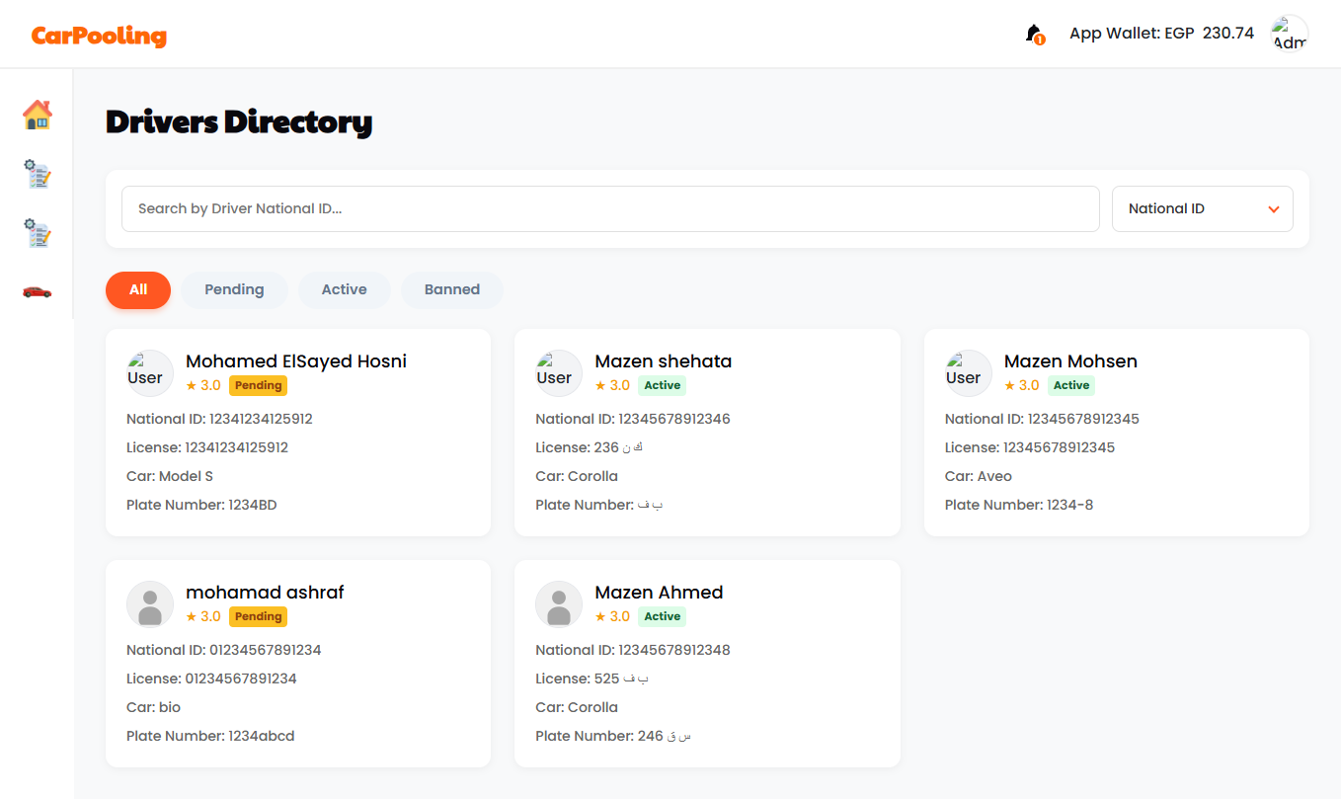The image size is (1341, 799).
Task: Click the App Wallet balance text
Action: [1161, 34]
